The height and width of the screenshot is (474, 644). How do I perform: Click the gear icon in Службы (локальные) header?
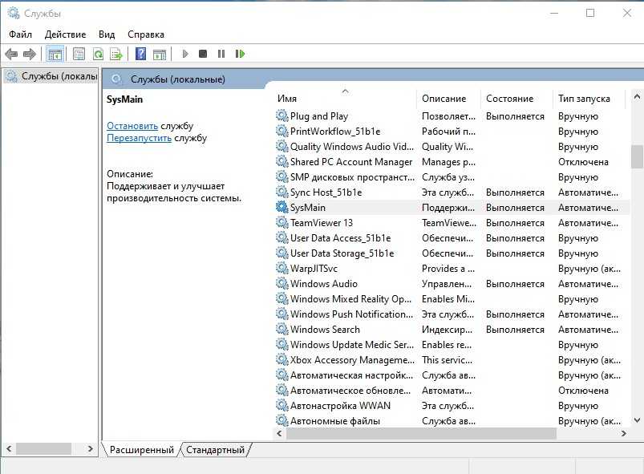point(116,79)
